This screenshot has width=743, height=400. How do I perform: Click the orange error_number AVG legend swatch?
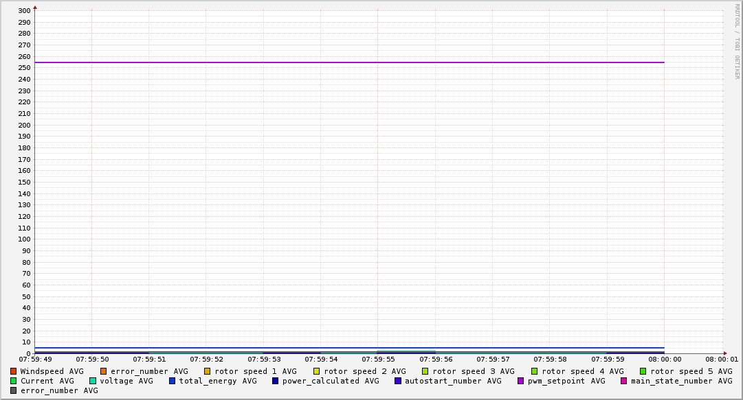point(104,371)
